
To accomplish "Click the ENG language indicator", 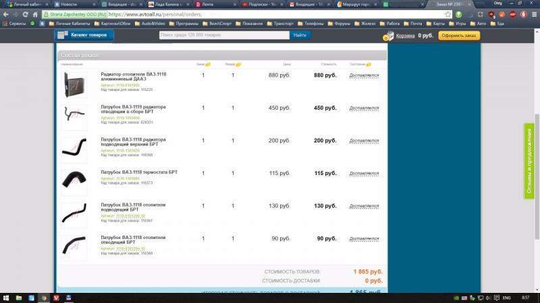I will [x=507, y=298].
